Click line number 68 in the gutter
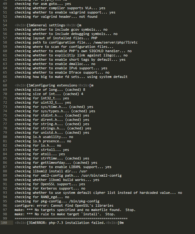The width and height of the screenshot is (195, 234). (x=5, y=85)
